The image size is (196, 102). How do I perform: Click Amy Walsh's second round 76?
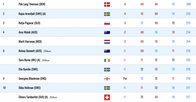point(156,32)
